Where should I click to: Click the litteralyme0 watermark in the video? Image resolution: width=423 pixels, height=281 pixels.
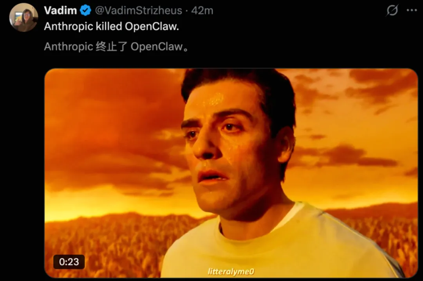(x=231, y=272)
